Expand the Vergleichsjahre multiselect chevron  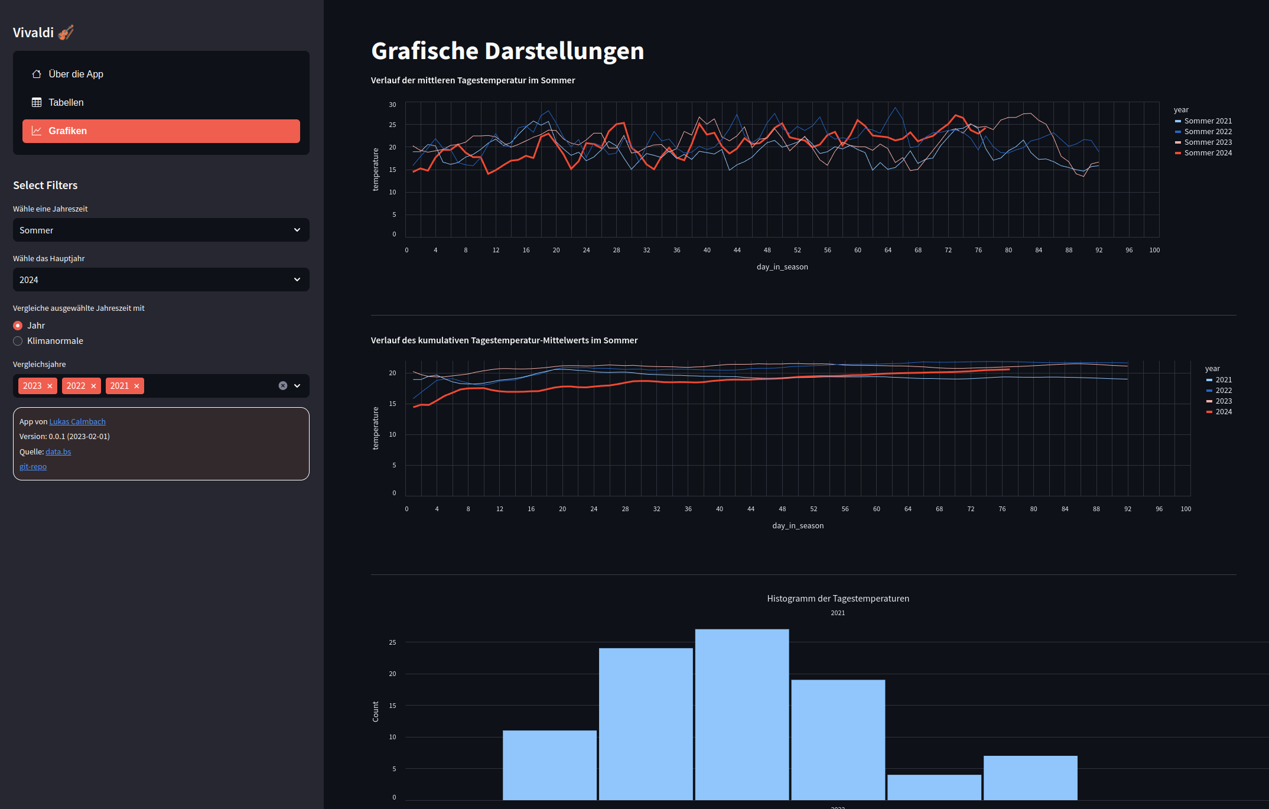coord(297,386)
